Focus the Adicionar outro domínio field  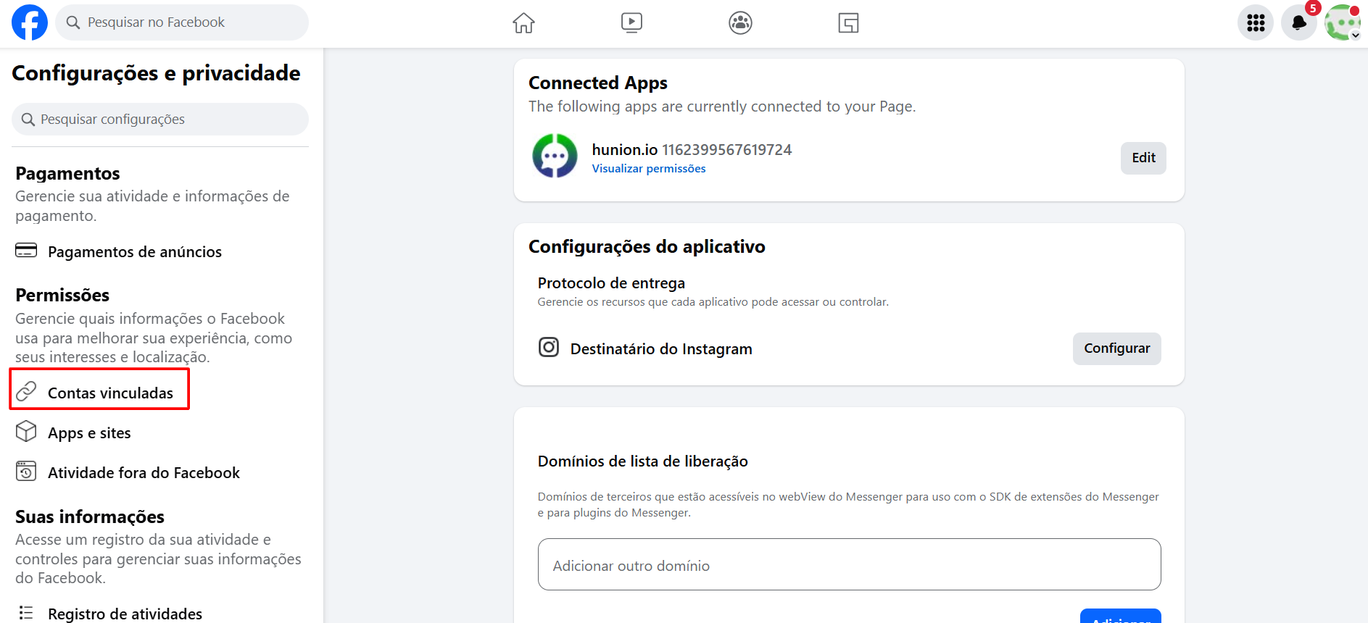[x=849, y=564]
